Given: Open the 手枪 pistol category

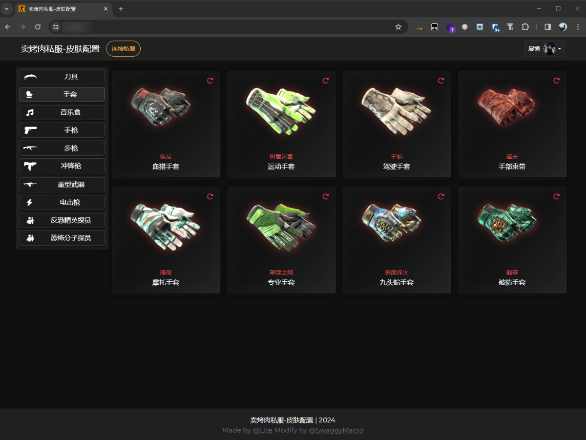Looking at the screenshot, I should click(x=62, y=130).
